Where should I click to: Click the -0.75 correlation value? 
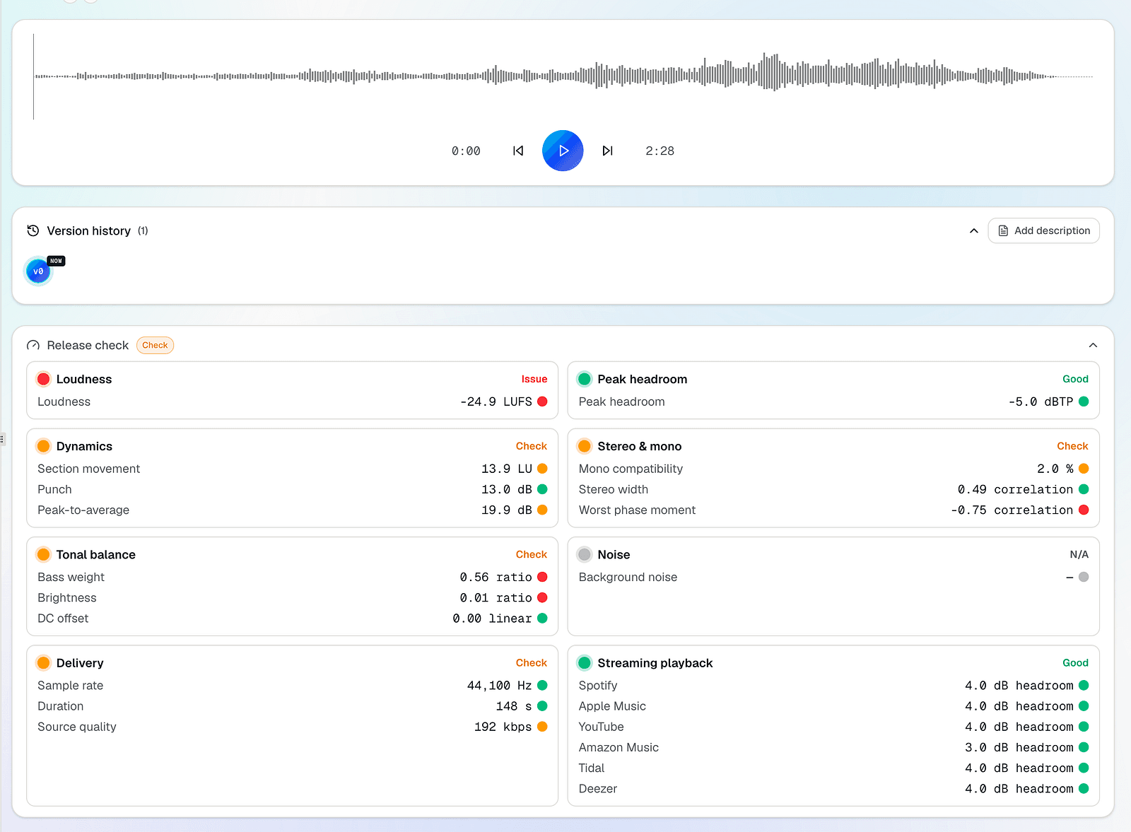[x=1012, y=510]
